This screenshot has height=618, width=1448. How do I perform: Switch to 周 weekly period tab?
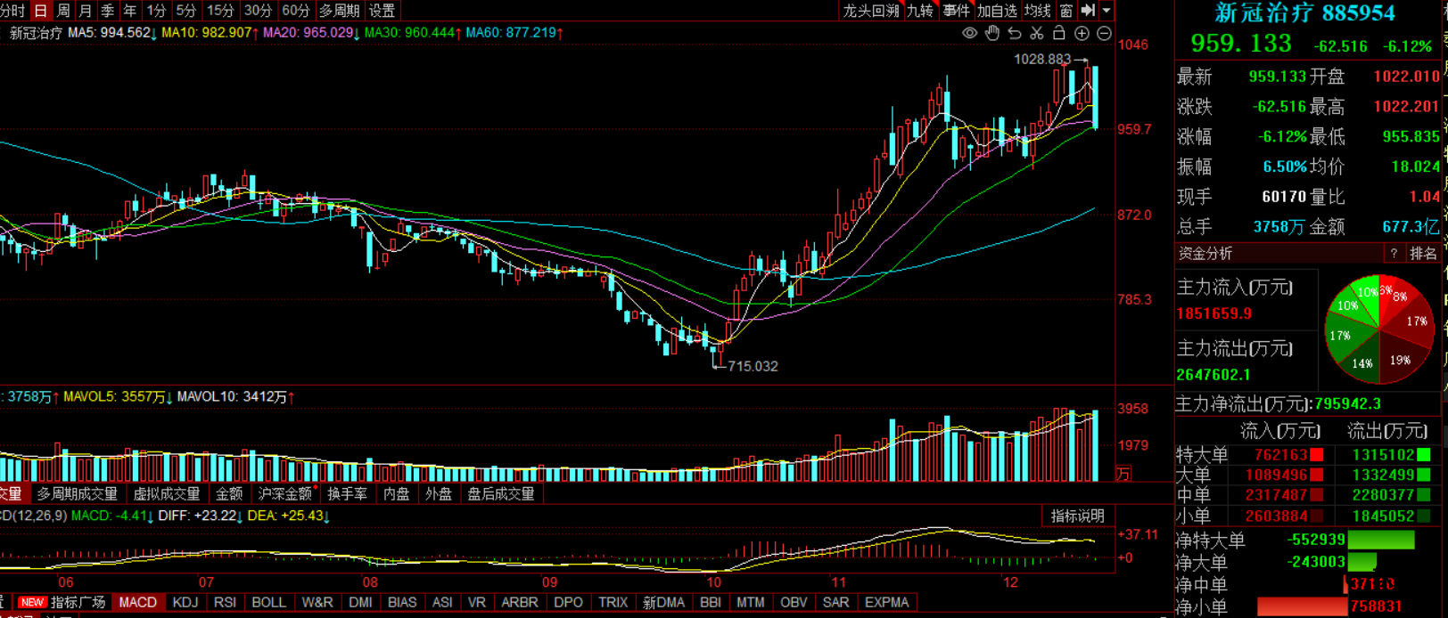click(62, 11)
